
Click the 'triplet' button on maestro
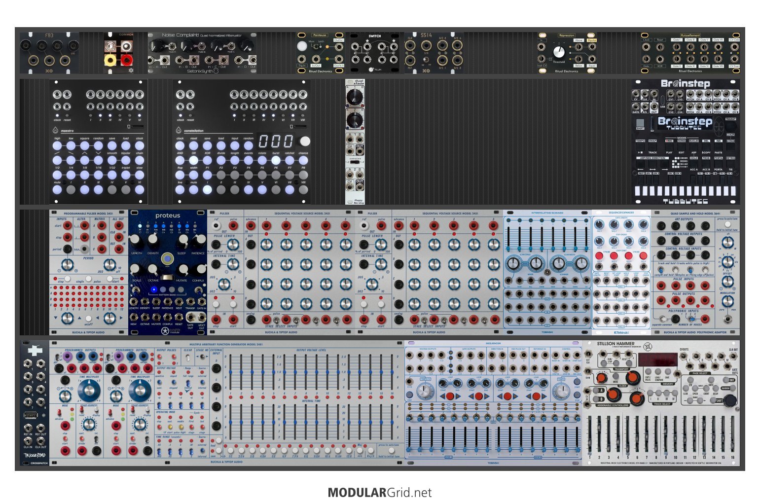126,175
